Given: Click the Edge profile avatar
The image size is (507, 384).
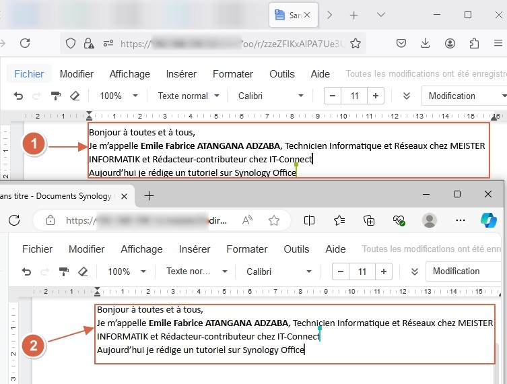Looking at the screenshot, I should [429, 220].
